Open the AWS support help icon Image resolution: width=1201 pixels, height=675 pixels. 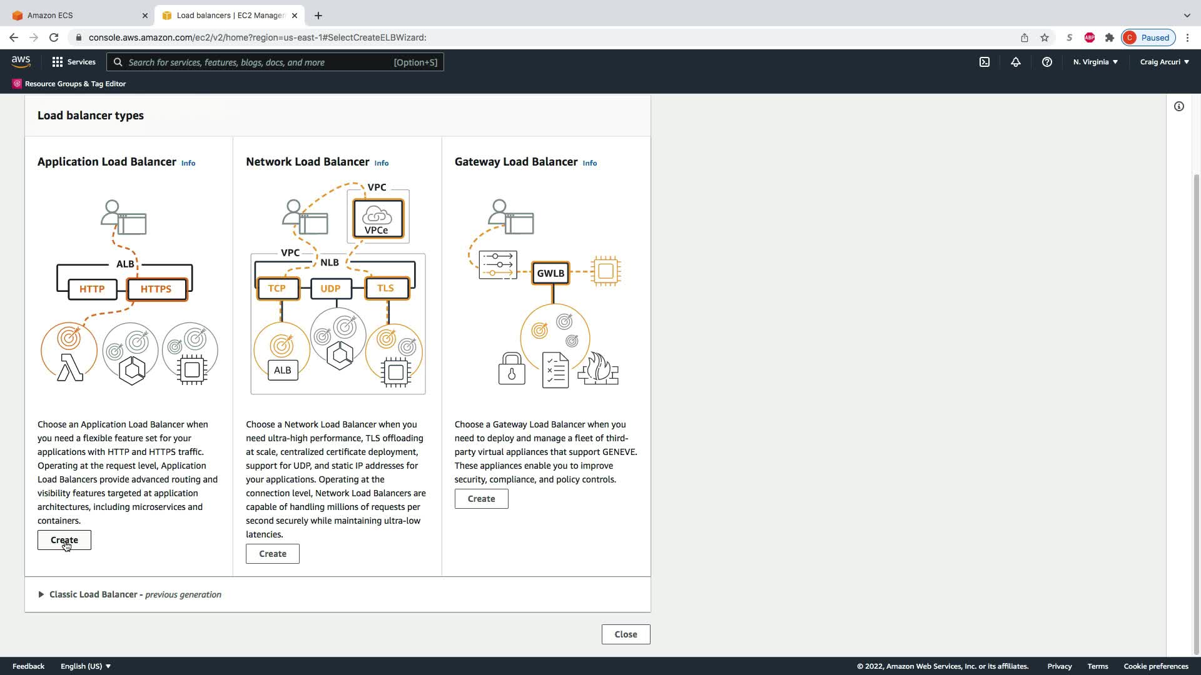(x=1046, y=62)
